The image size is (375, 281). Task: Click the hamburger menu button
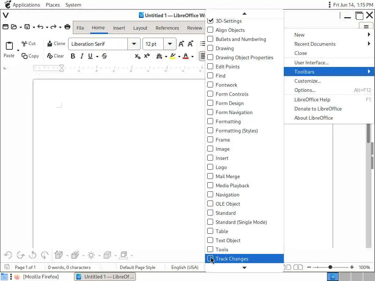coord(366,26)
